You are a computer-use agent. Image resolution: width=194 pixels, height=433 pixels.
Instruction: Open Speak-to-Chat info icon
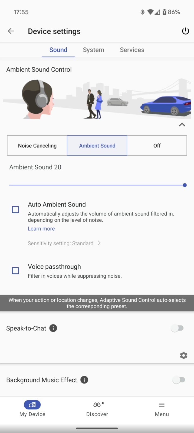(53, 328)
